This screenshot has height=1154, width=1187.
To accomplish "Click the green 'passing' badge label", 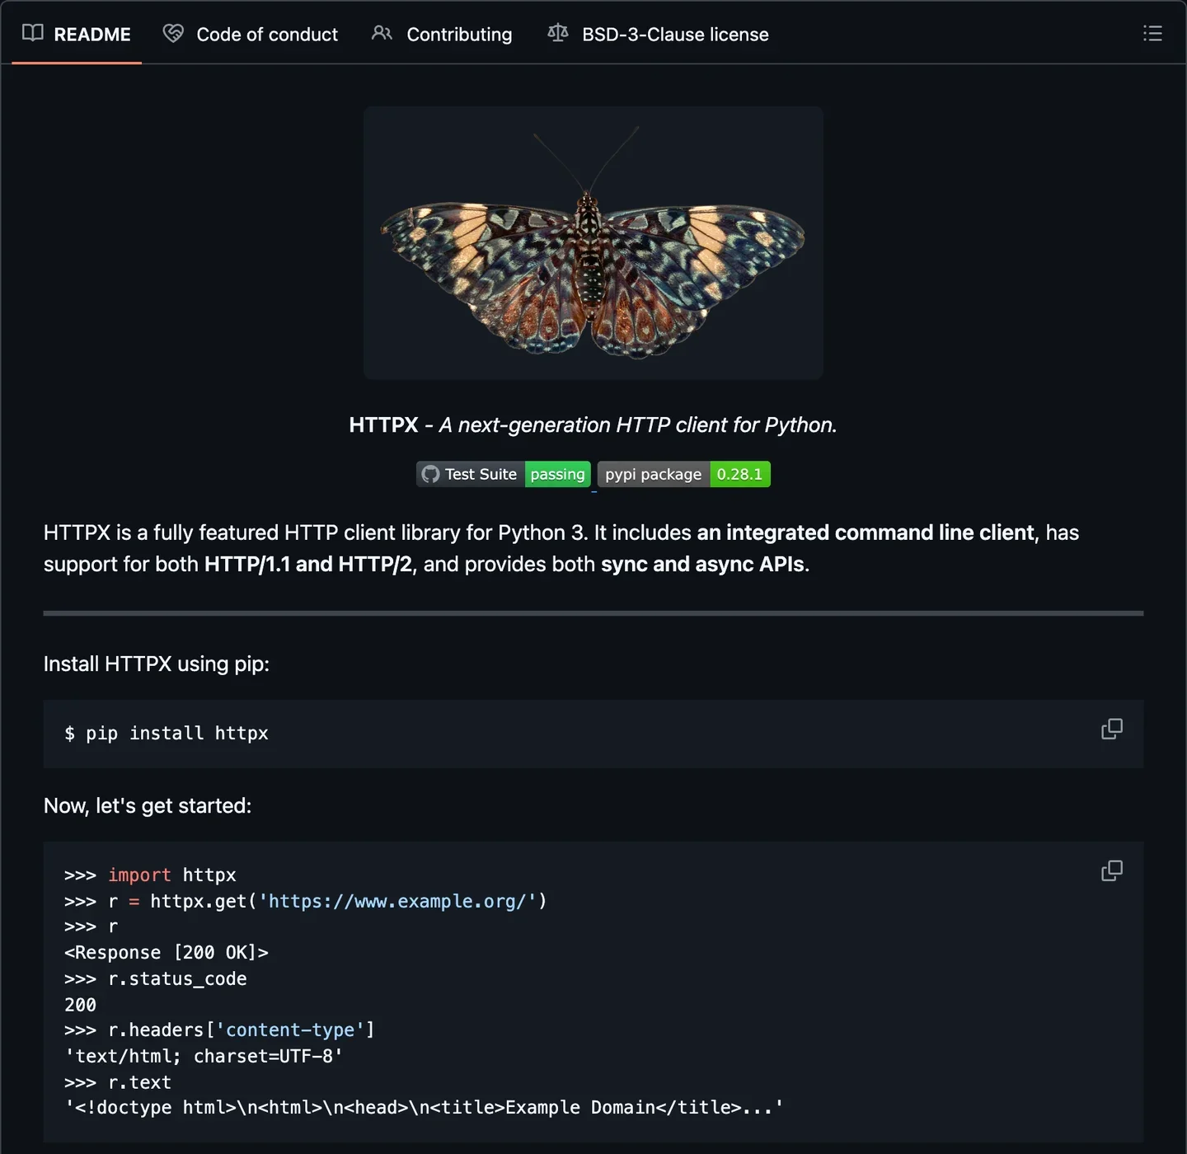I will 558,474.
